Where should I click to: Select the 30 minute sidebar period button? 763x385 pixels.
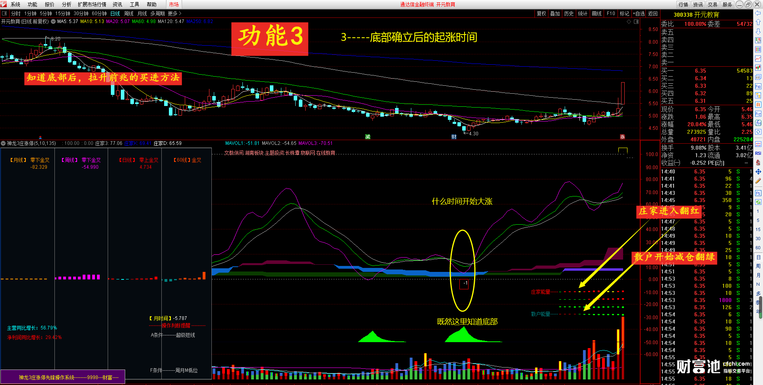coord(758,239)
